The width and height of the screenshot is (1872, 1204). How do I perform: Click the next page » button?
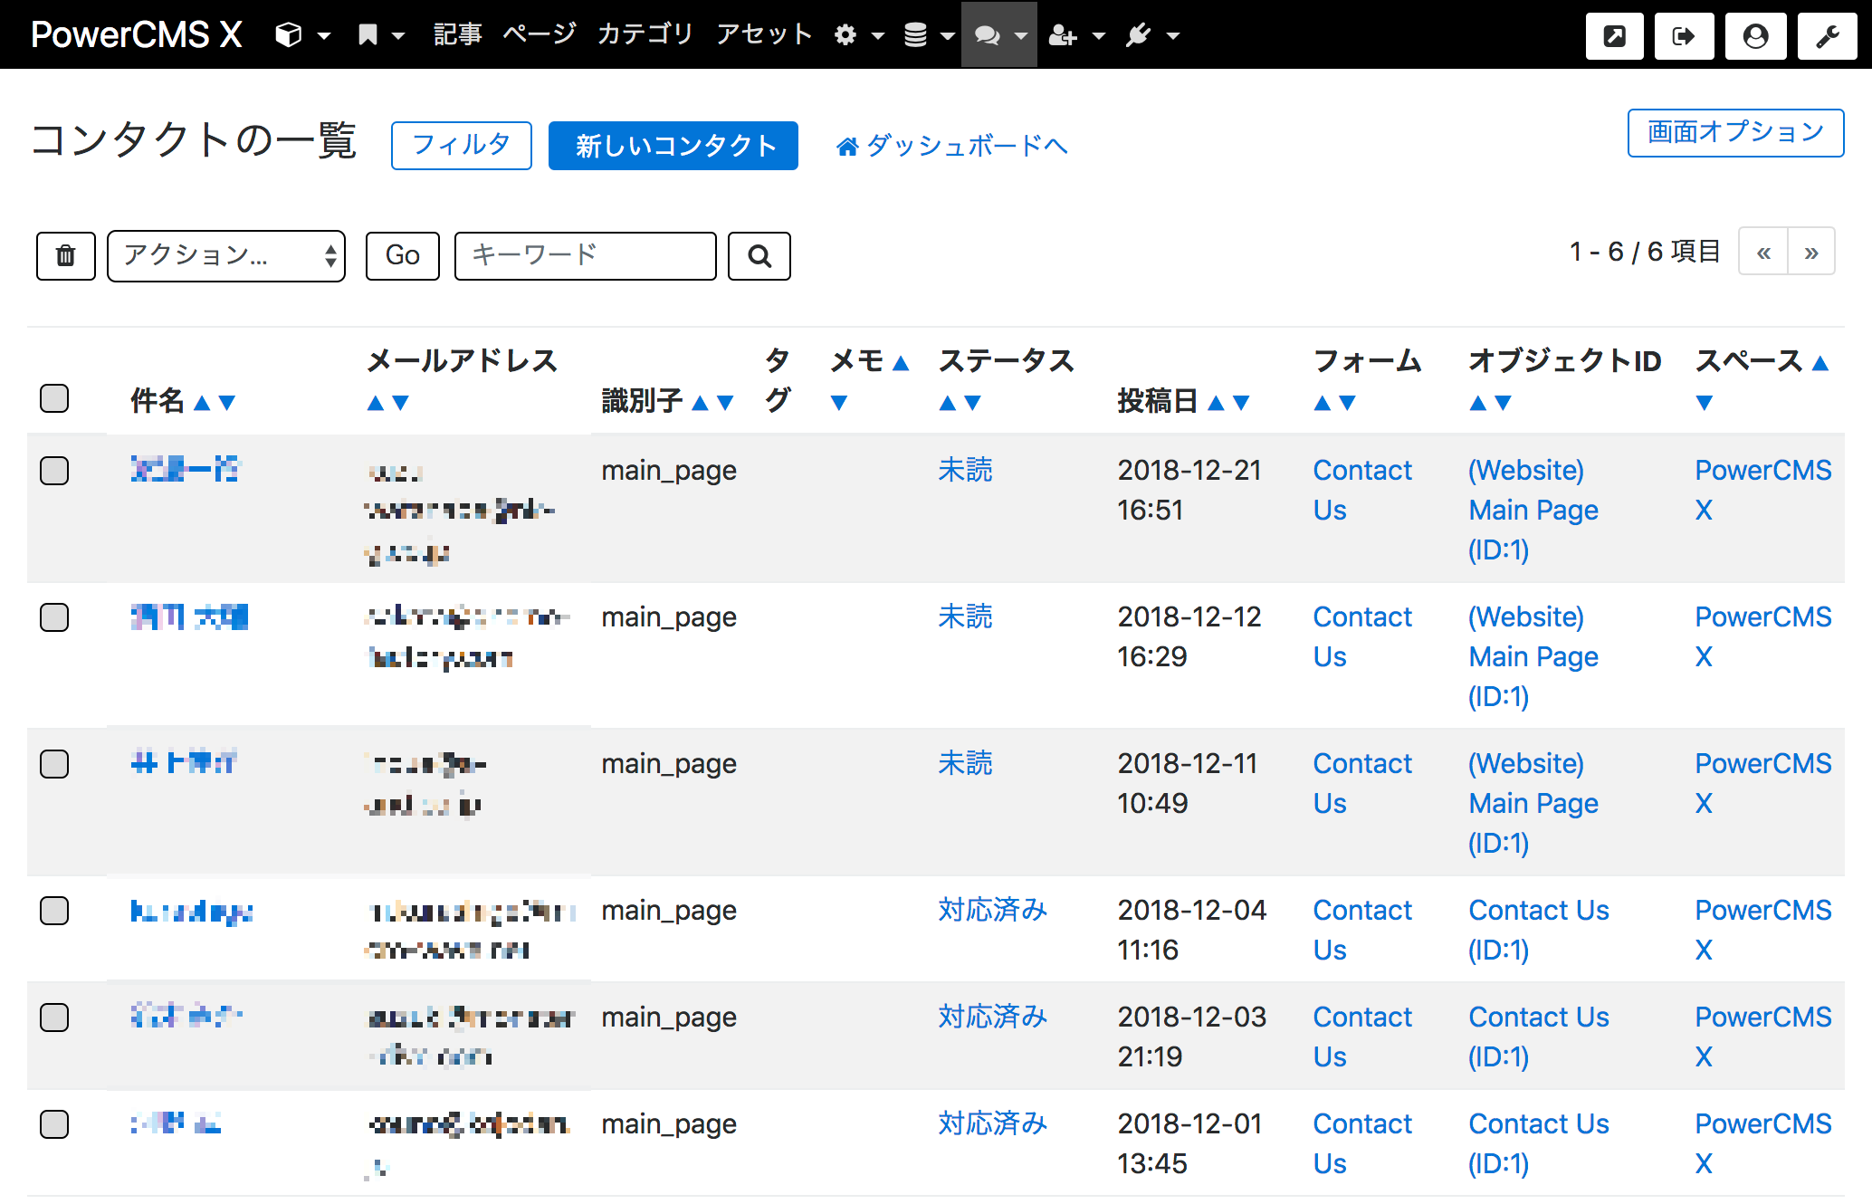pos(1811,252)
